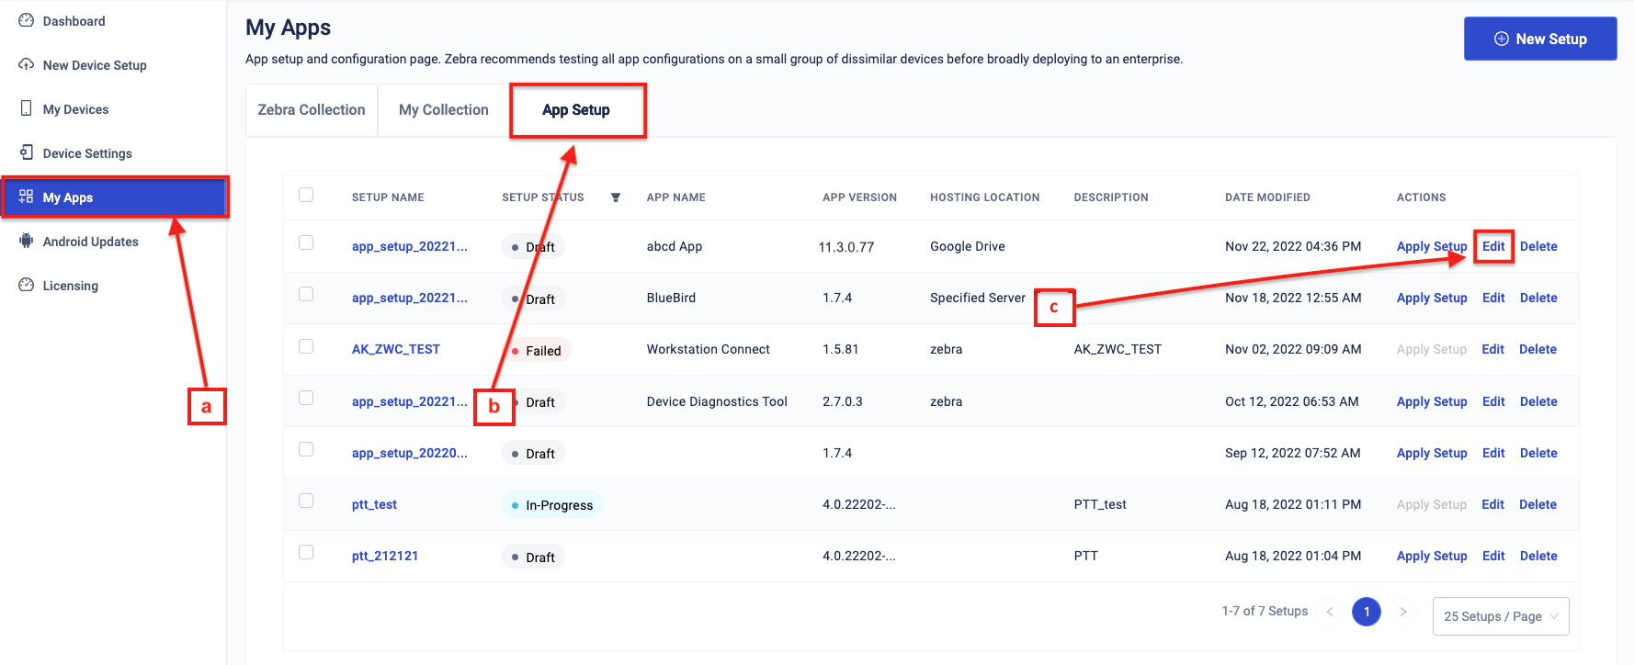Go to next page using right chevron
Image resolution: width=1634 pixels, height=665 pixels.
[1402, 612]
